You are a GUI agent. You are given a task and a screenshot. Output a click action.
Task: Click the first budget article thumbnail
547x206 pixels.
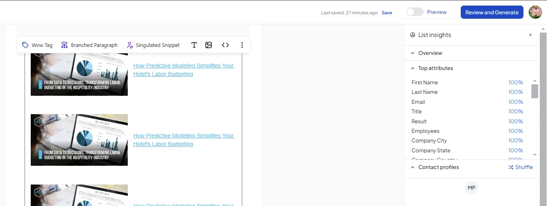pyautogui.click(x=79, y=74)
